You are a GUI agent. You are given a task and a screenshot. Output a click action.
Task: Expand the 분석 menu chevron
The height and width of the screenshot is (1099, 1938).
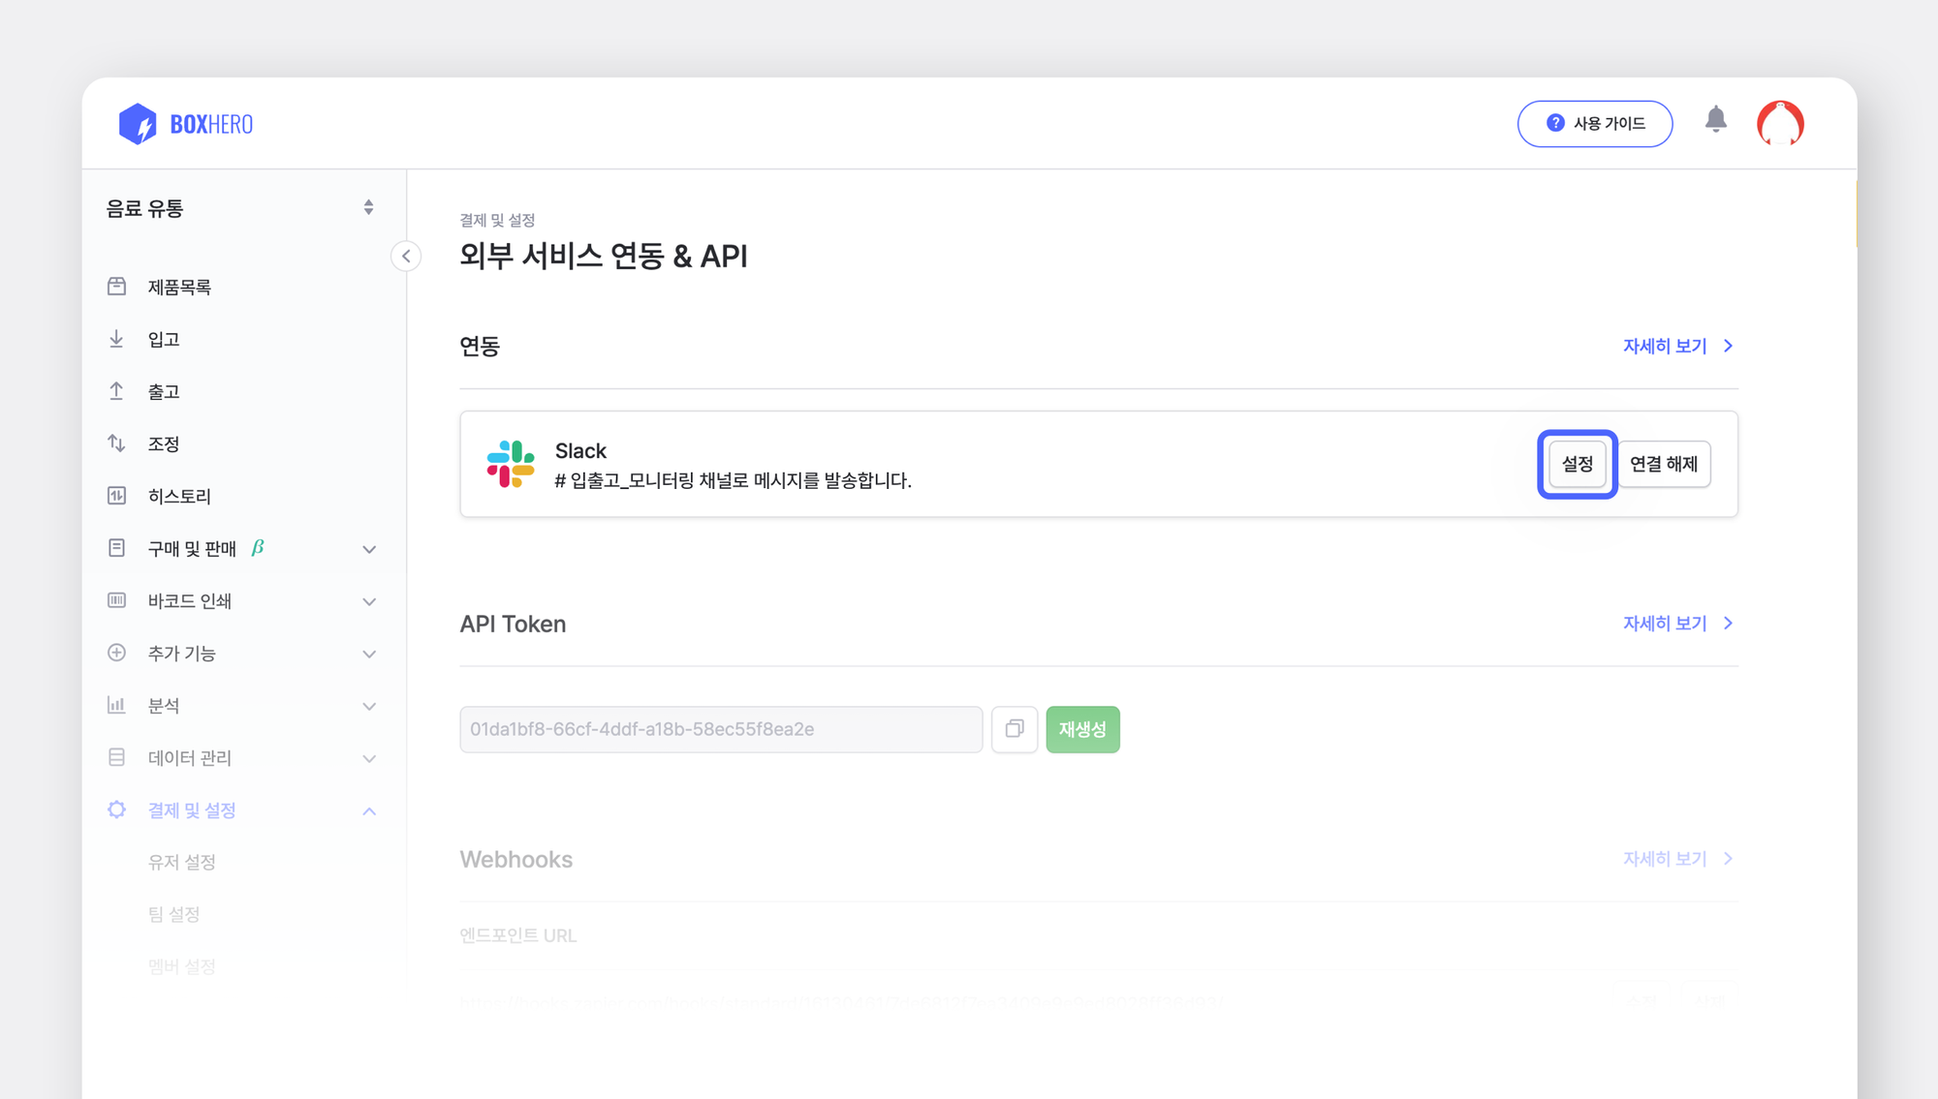(369, 706)
